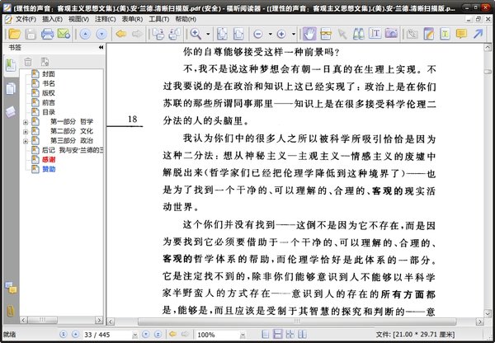Open the 注释(C) menu
The width and height of the screenshot is (495, 343).
pos(106,19)
